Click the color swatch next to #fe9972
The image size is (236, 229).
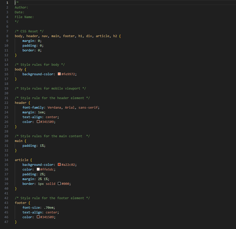59,74
